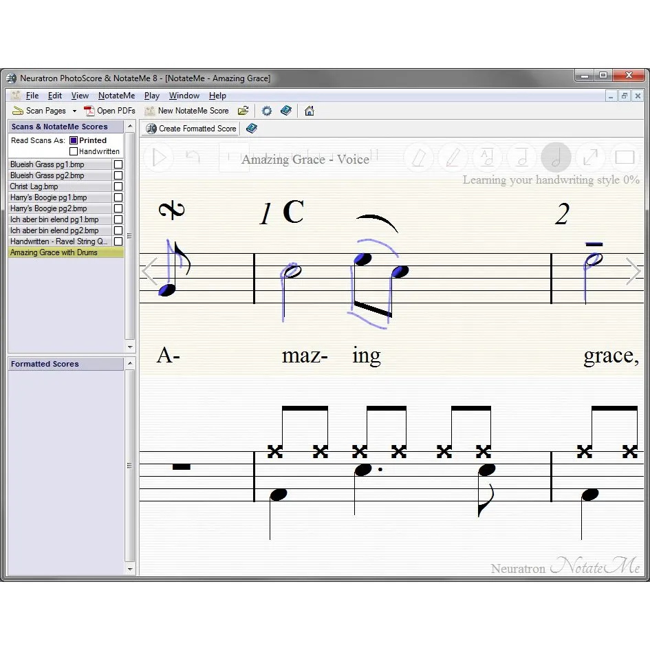Click the diagonal expand arrows icon
This screenshot has width=650, height=650.
tap(590, 158)
